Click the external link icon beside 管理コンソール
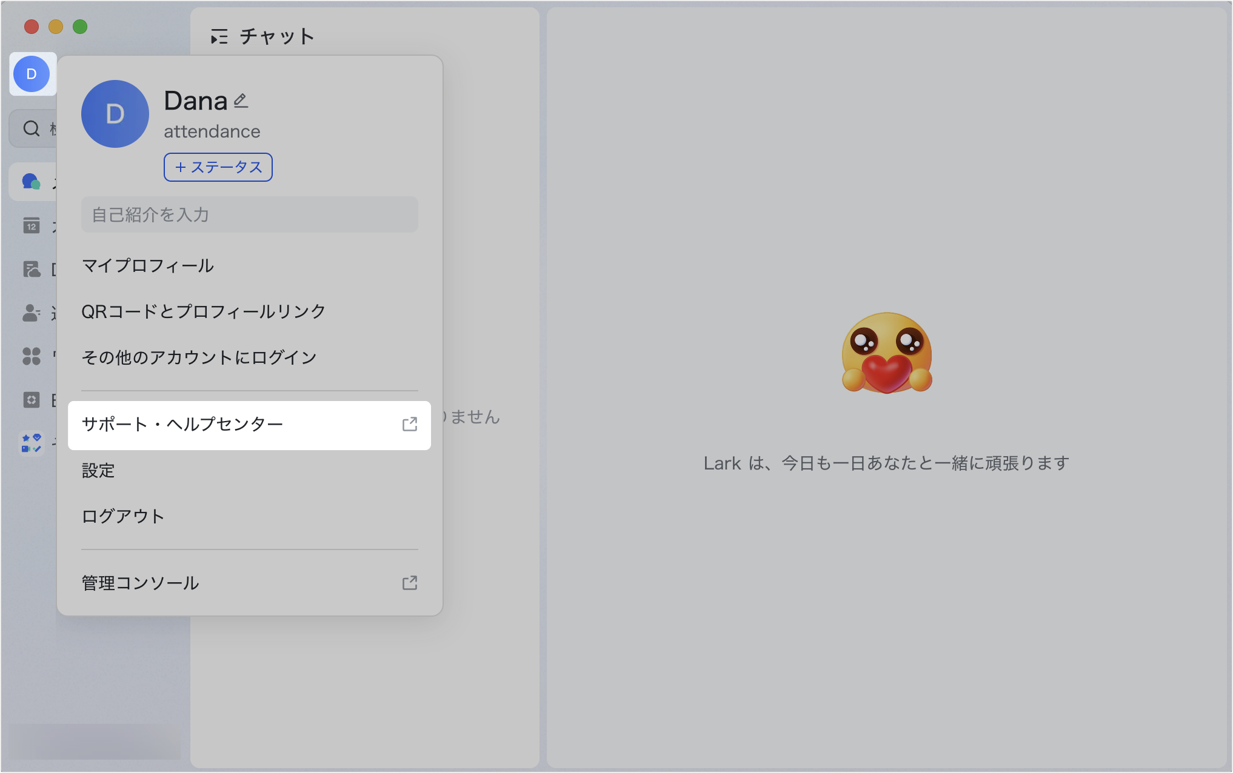This screenshot has width=1233, height=773. tap(410, 583)
